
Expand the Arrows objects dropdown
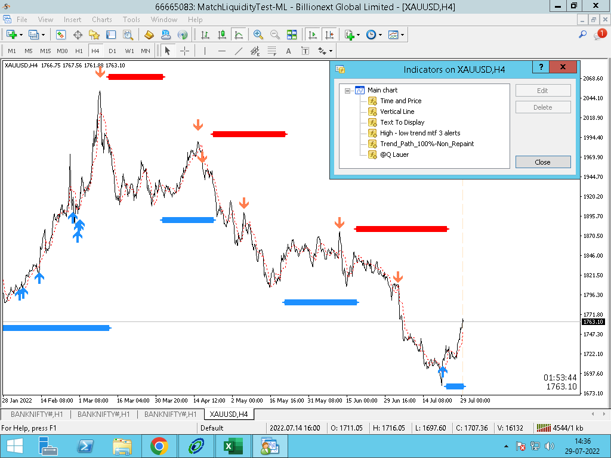(x=331, y=51)
